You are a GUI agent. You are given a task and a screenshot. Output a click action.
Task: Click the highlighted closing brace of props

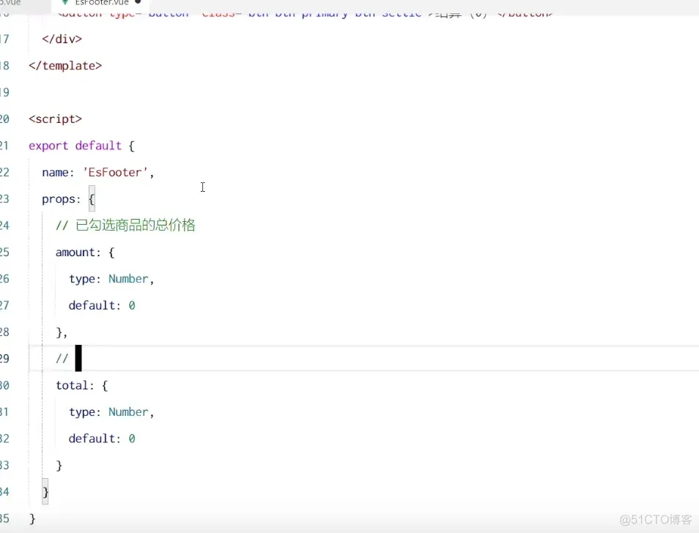coord(45,492)
